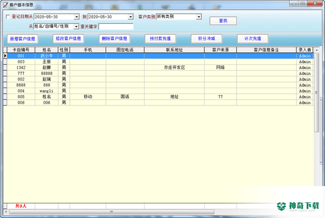The image size is (325, 218).
Task: Select the row with card number 001
Action: [x=160, y=56]
